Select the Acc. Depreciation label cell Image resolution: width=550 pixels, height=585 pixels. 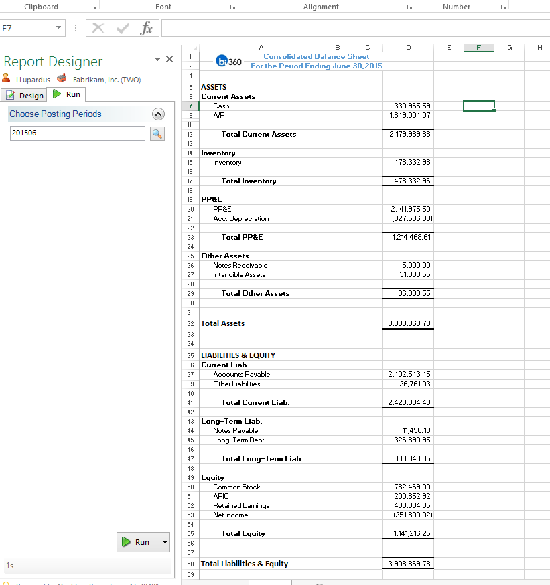pos(261,219)
